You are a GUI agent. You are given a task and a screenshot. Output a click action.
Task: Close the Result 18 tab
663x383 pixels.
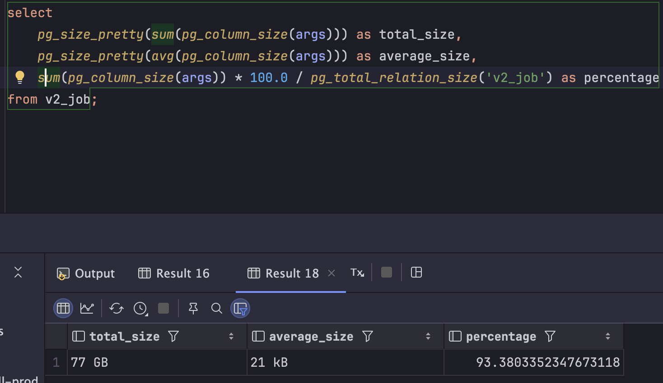(x=331, y=273)
